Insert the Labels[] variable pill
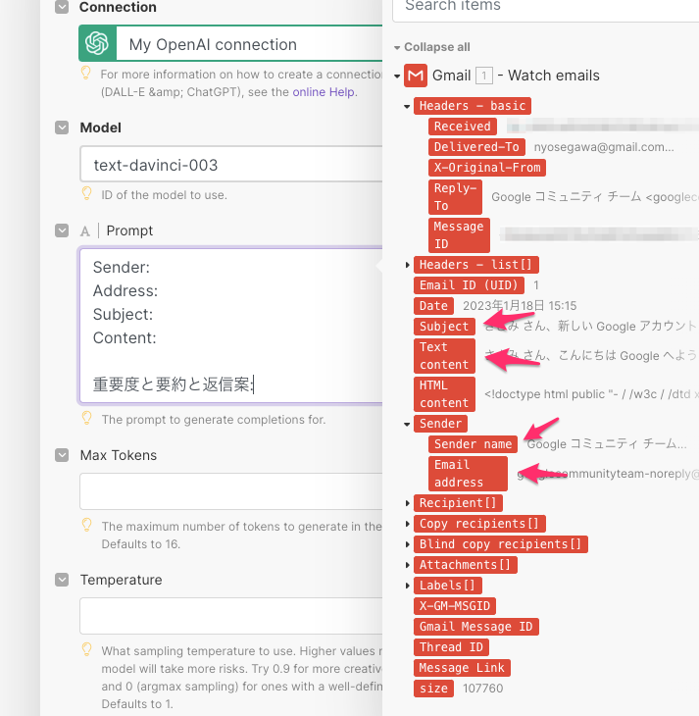 447,586
